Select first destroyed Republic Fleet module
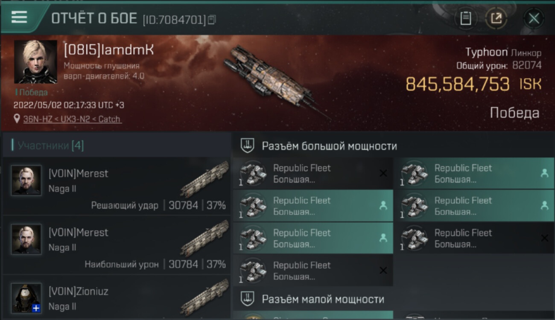Viewport: 555px width, 320px height. pos(313,173)
